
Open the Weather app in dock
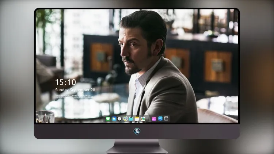point(114,119)
